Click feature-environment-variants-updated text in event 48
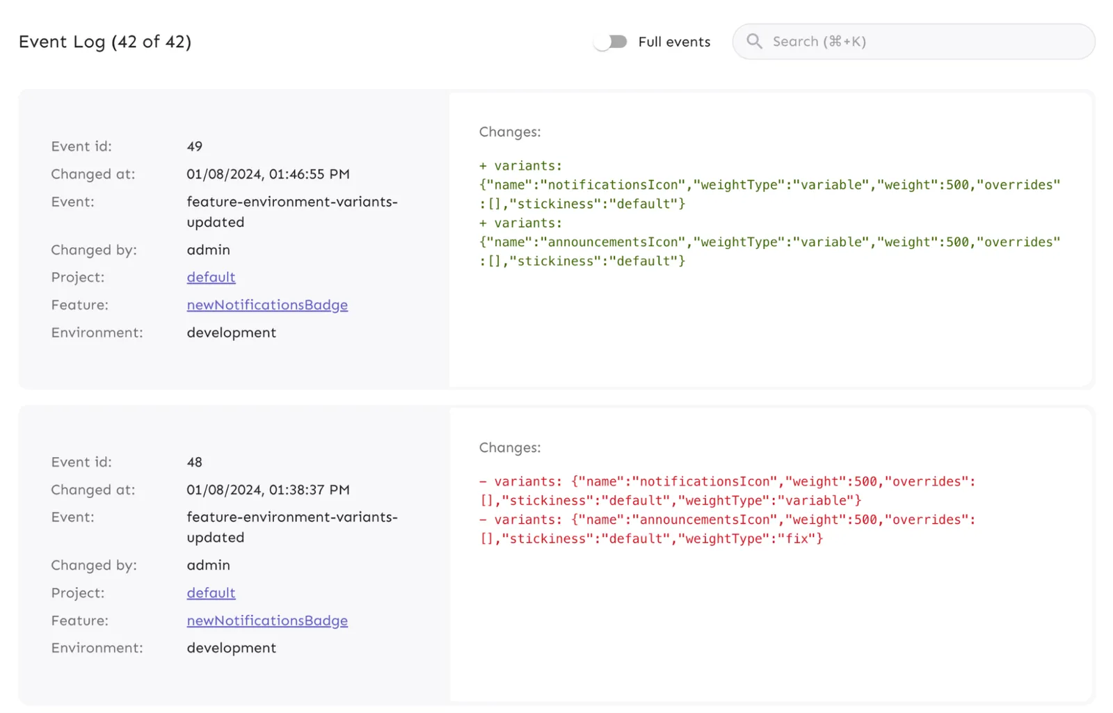The height and width of the screenshot is (713, 1113). (x=292, y=527)
